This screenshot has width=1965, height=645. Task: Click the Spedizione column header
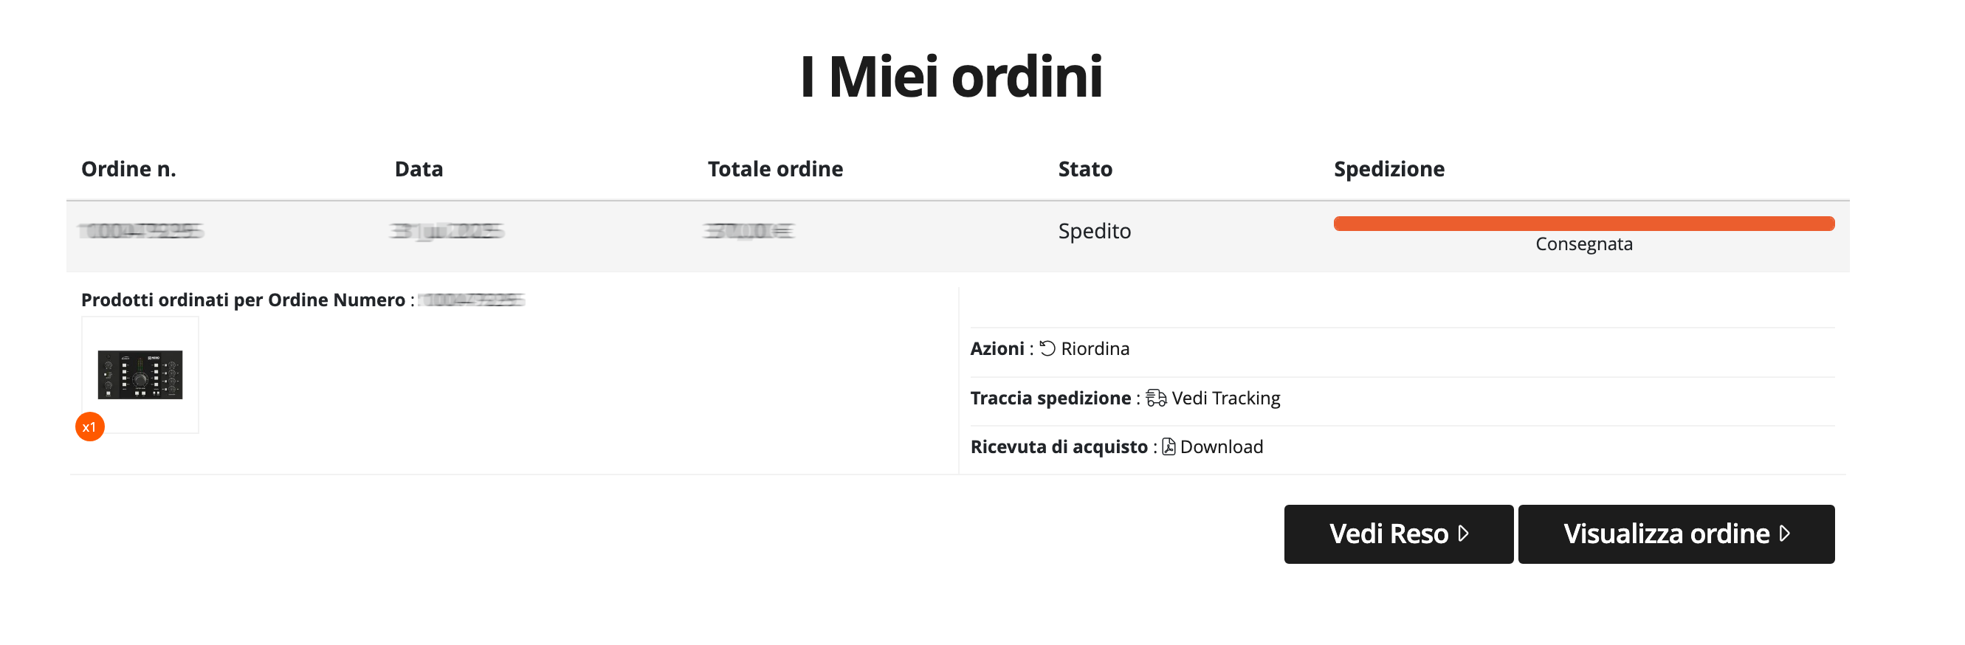[1389, 168]
